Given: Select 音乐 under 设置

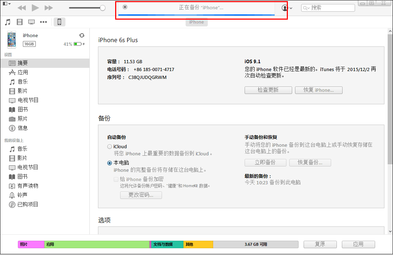Looking at the screenshot, I should (45, 81).
